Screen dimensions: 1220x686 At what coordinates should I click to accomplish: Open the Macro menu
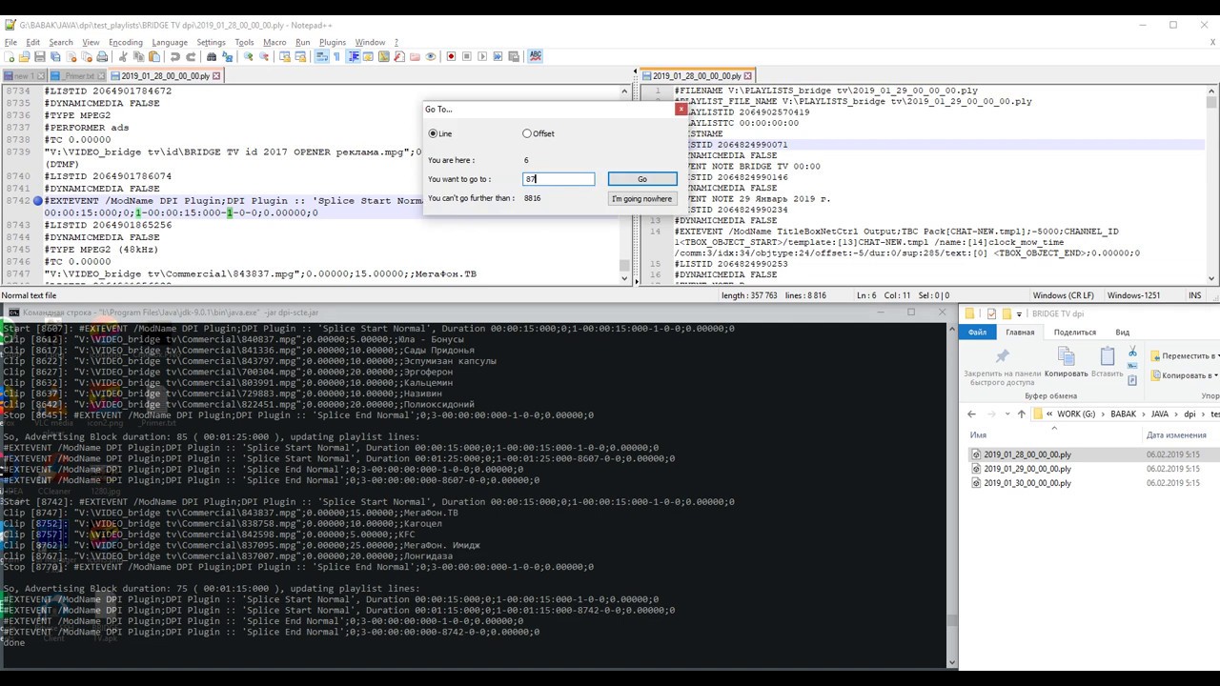(x=274, y=42)
